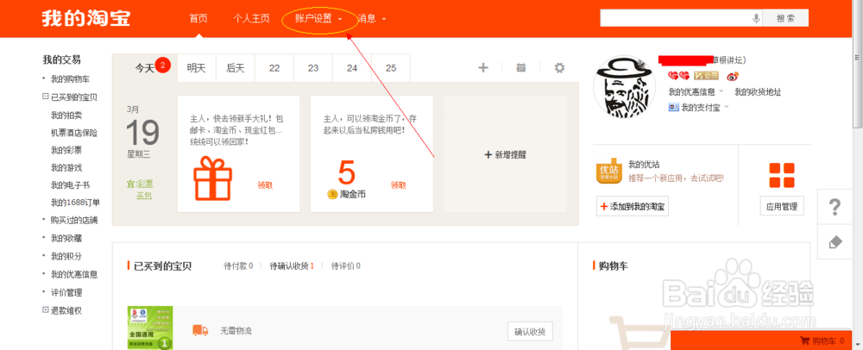Viewport: 863px width, 350px height.
Task: Click 待评价 0 filter
Action: pyautogui.click(x=346, y=266)
